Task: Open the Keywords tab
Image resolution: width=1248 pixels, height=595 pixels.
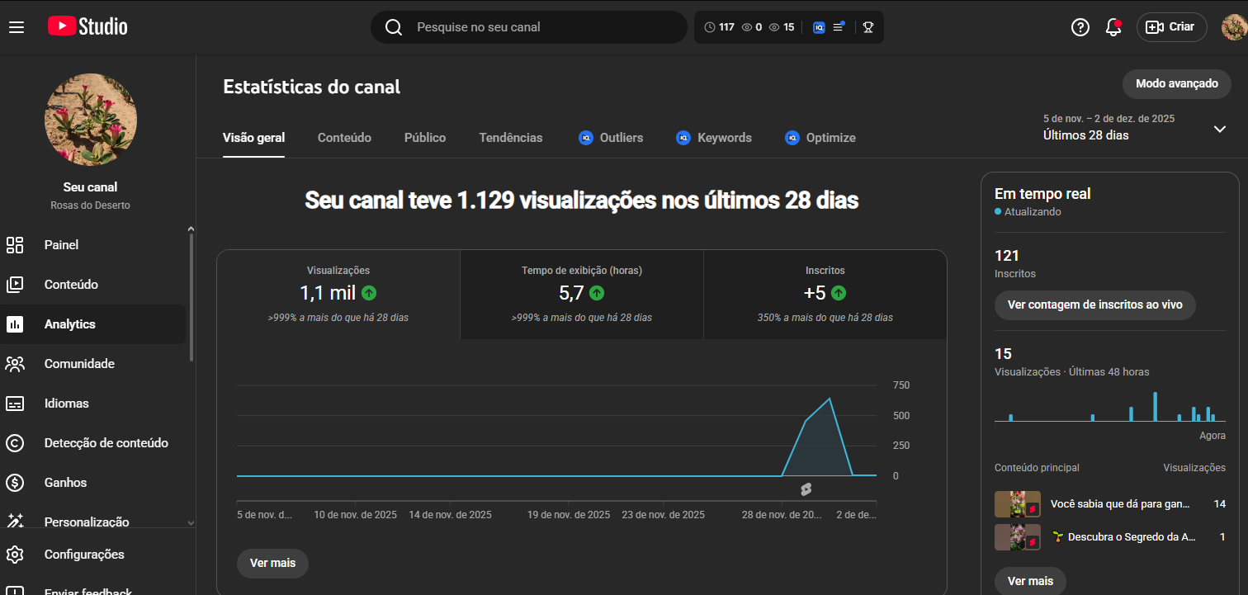Action: click(714, 138)
